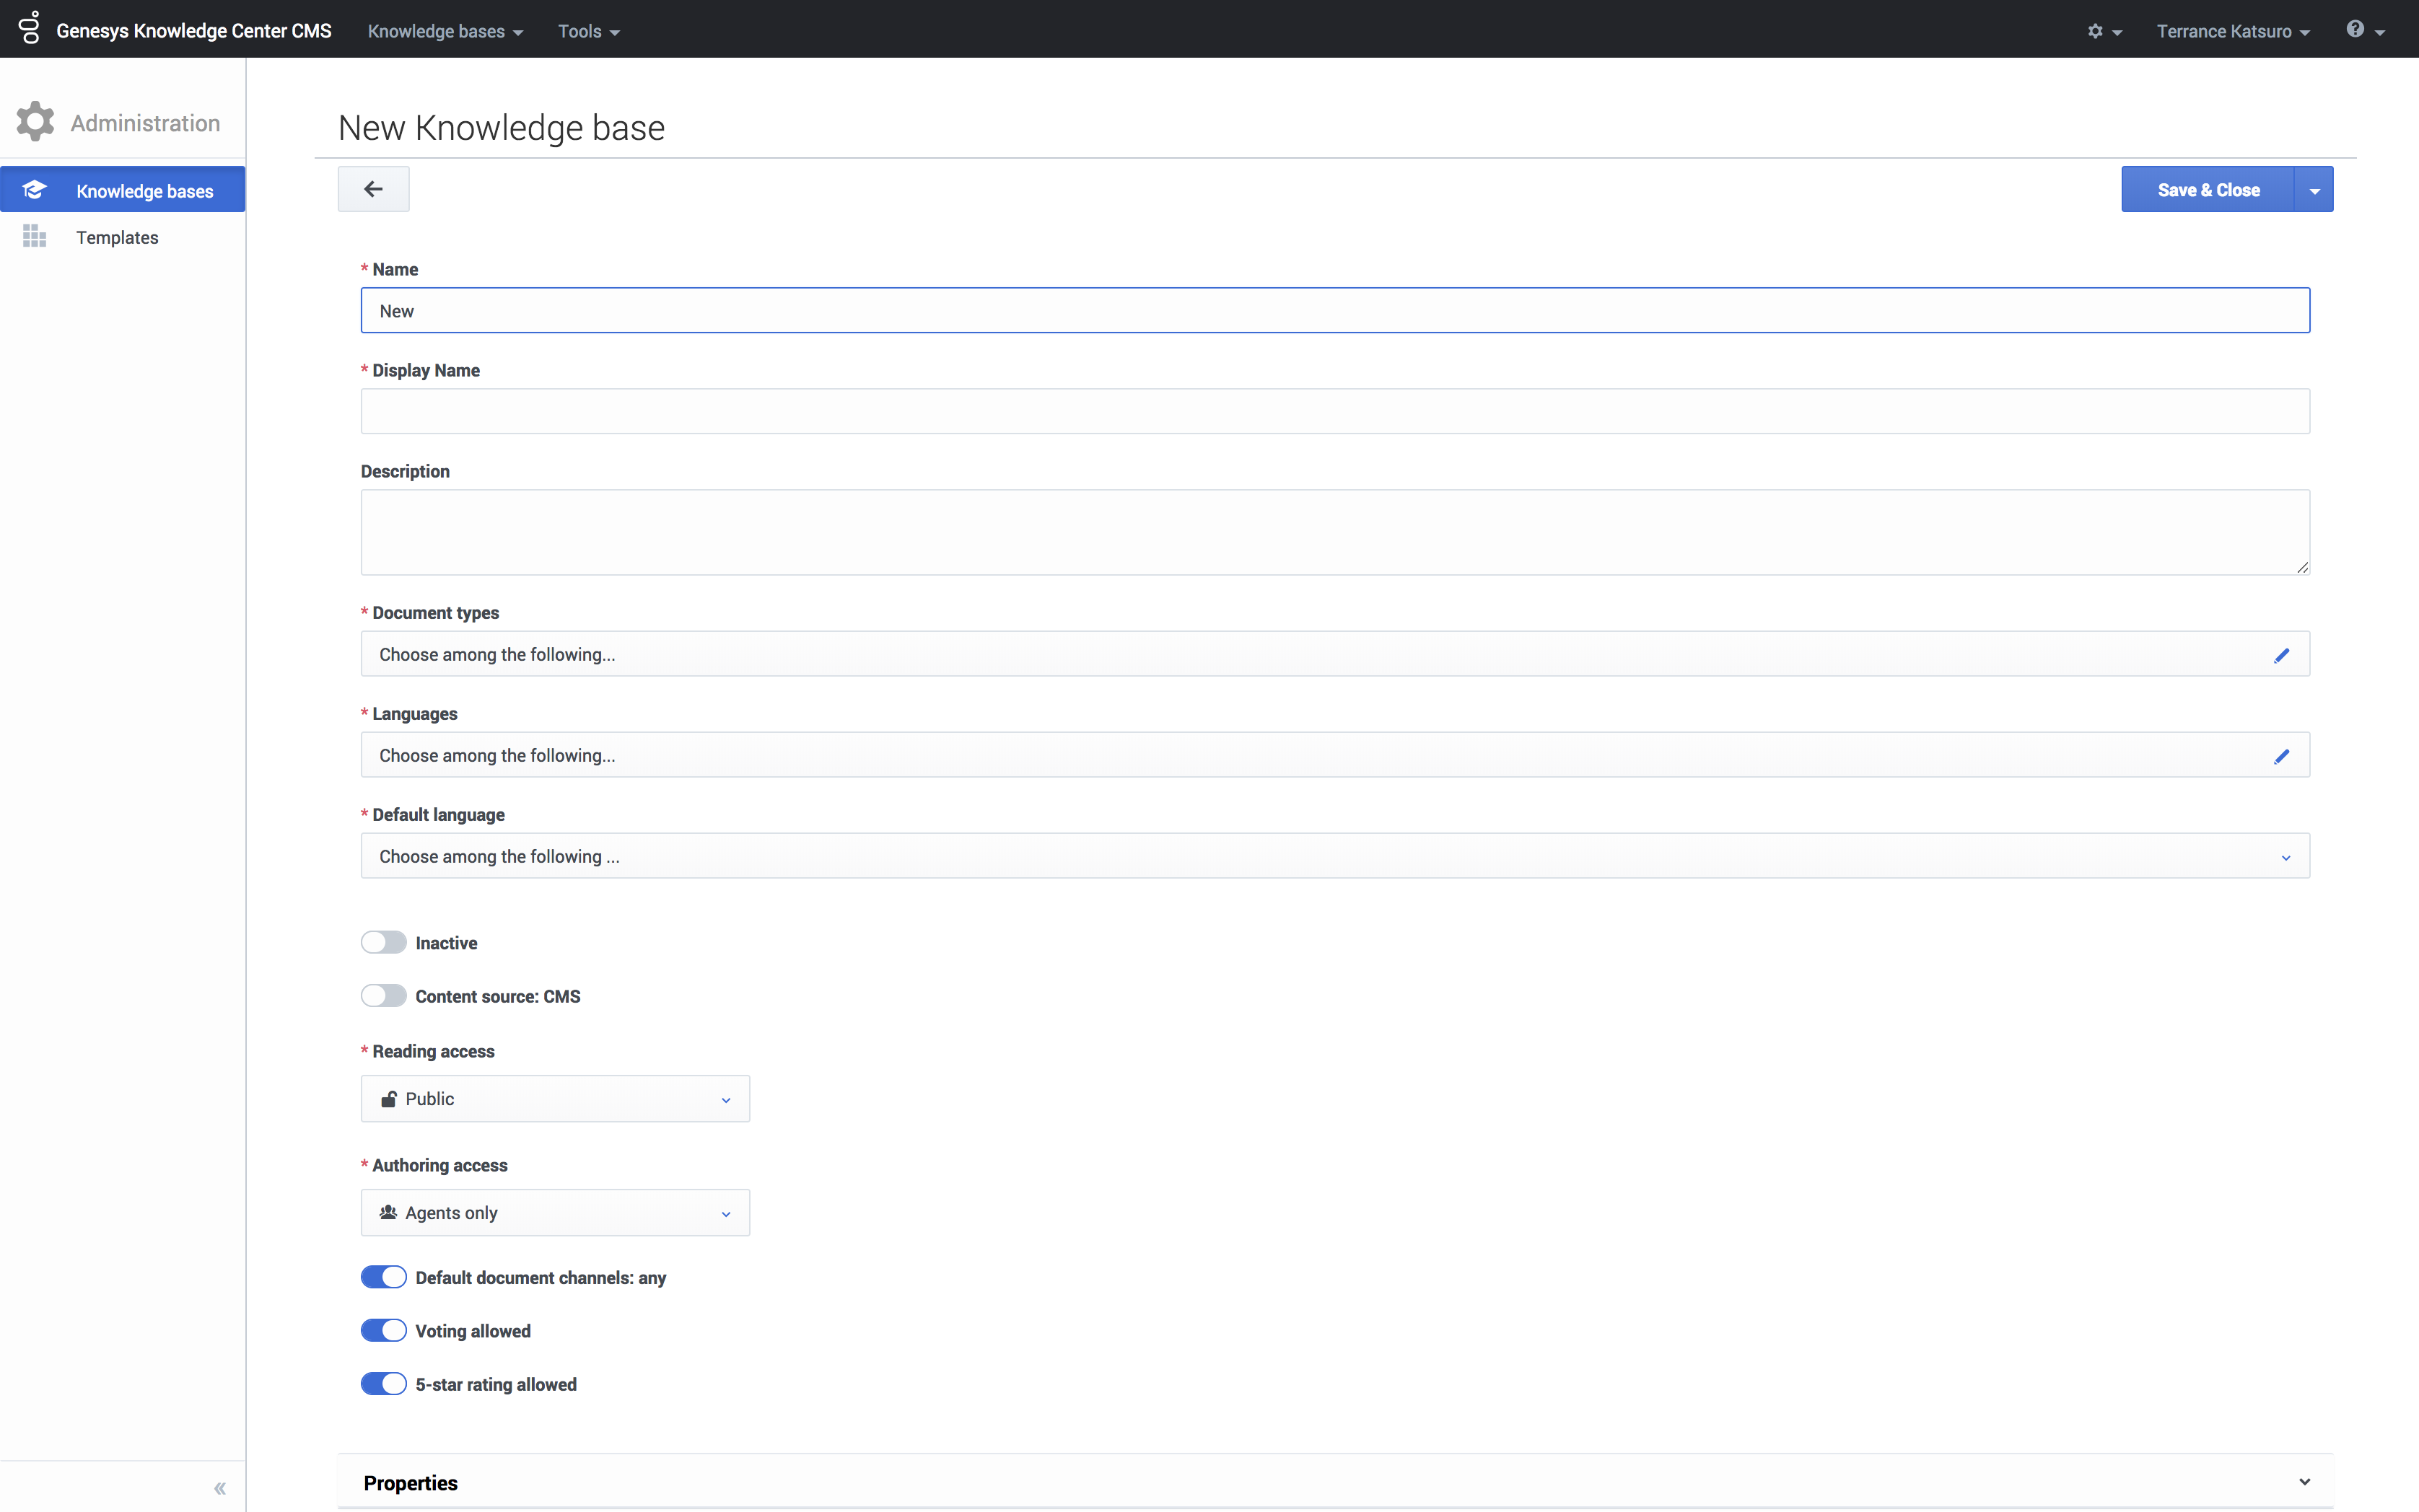The width and height of the screenshot is (2419, 1512).
Task: Open the Default language dropdown
Action: [x=1334, y=857]
